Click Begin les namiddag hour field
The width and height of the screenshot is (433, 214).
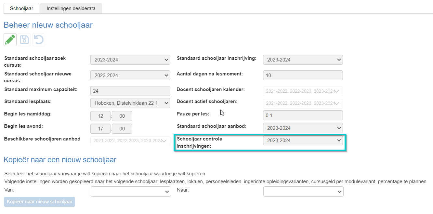tap(100, 116)
